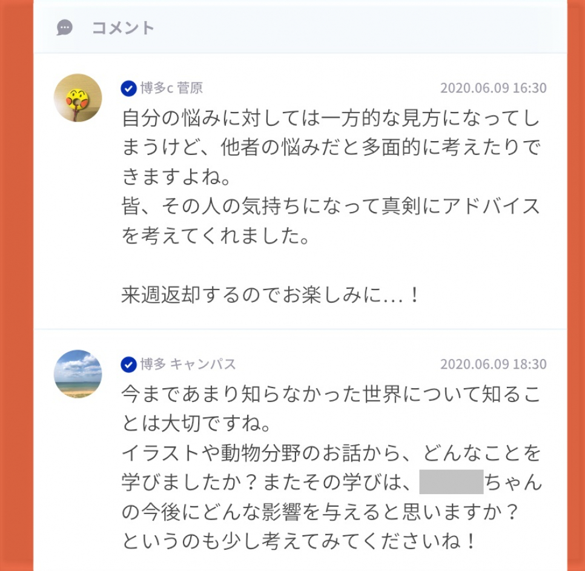Open the yellow face avatar of 博多c 菅原
Image resolution: width=585 pixels, height=571 pixels.
[x=78, y=97]
